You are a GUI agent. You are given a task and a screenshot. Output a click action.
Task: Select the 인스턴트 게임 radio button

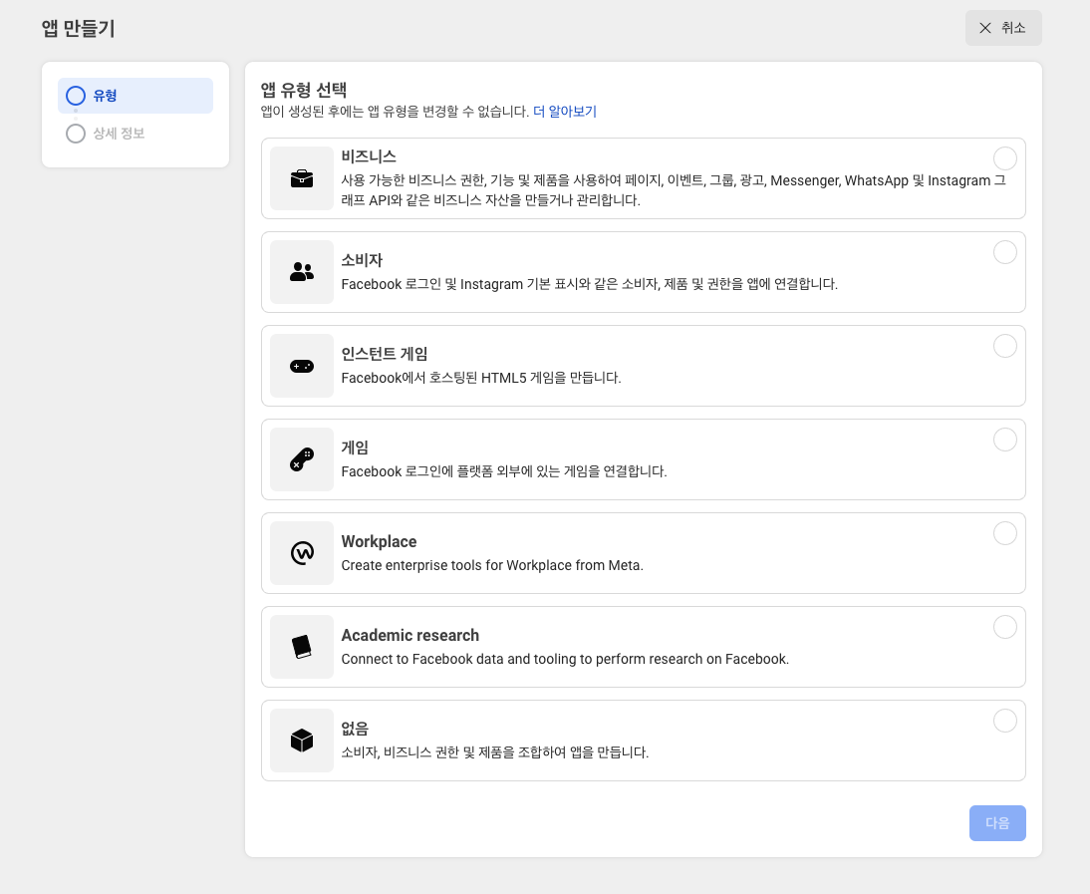point(1005,346)
